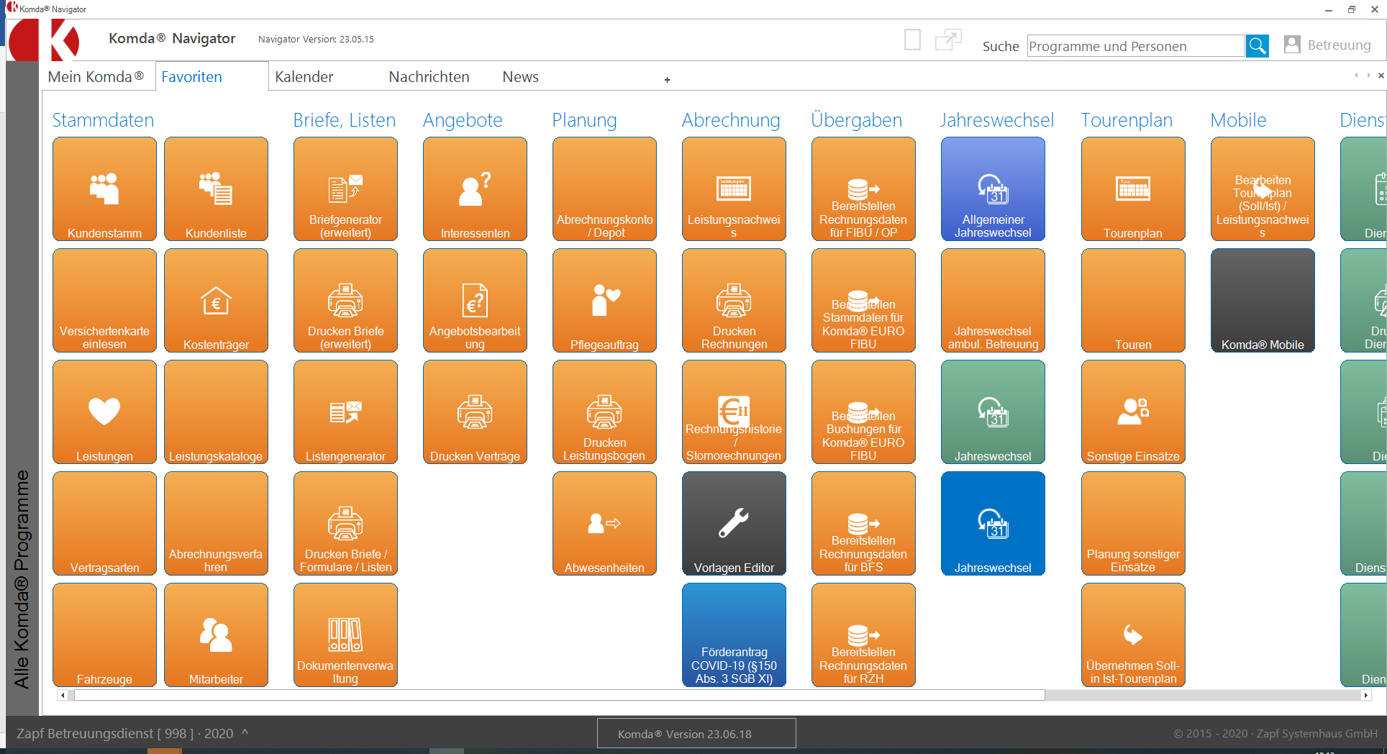Close the current tab panel
The width and height of the screenshot is (1387, 754).
[1381, 76]
